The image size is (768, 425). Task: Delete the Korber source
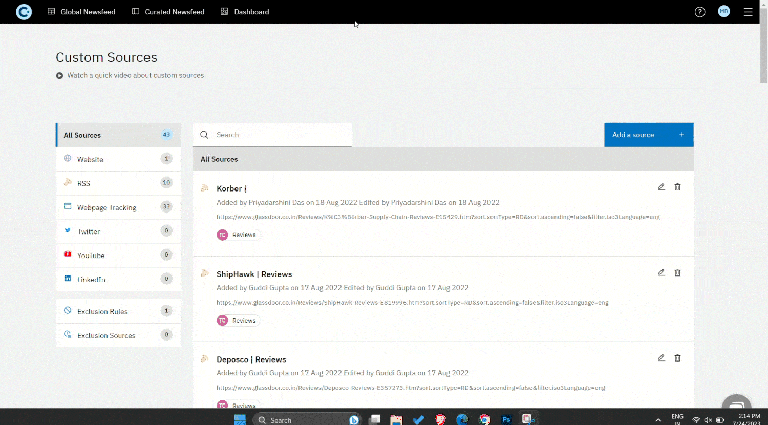677,187
